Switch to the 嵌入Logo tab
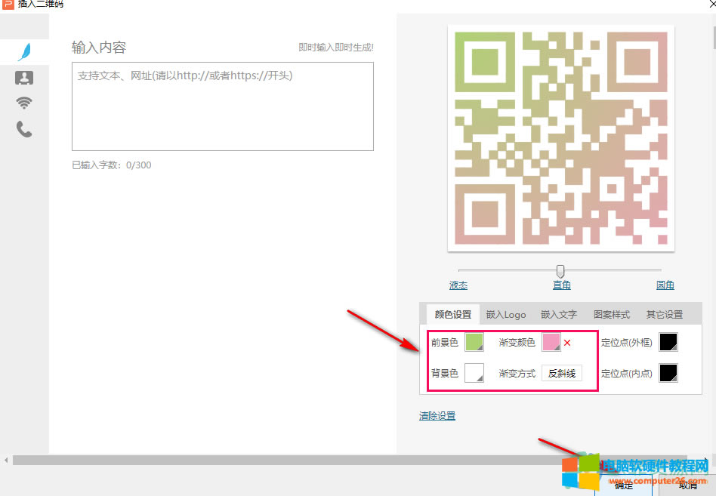 [x=505, y=314]
